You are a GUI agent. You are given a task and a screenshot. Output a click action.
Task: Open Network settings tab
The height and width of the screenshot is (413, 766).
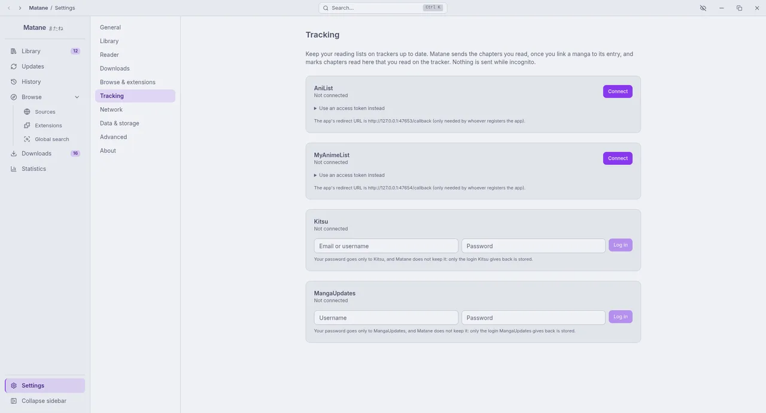(135, 109)
